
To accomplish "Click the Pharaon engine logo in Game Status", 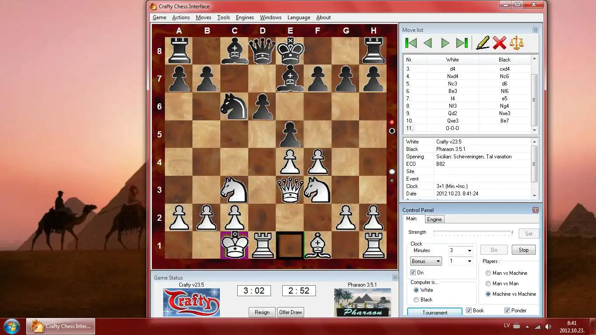I will click(363, 302).
